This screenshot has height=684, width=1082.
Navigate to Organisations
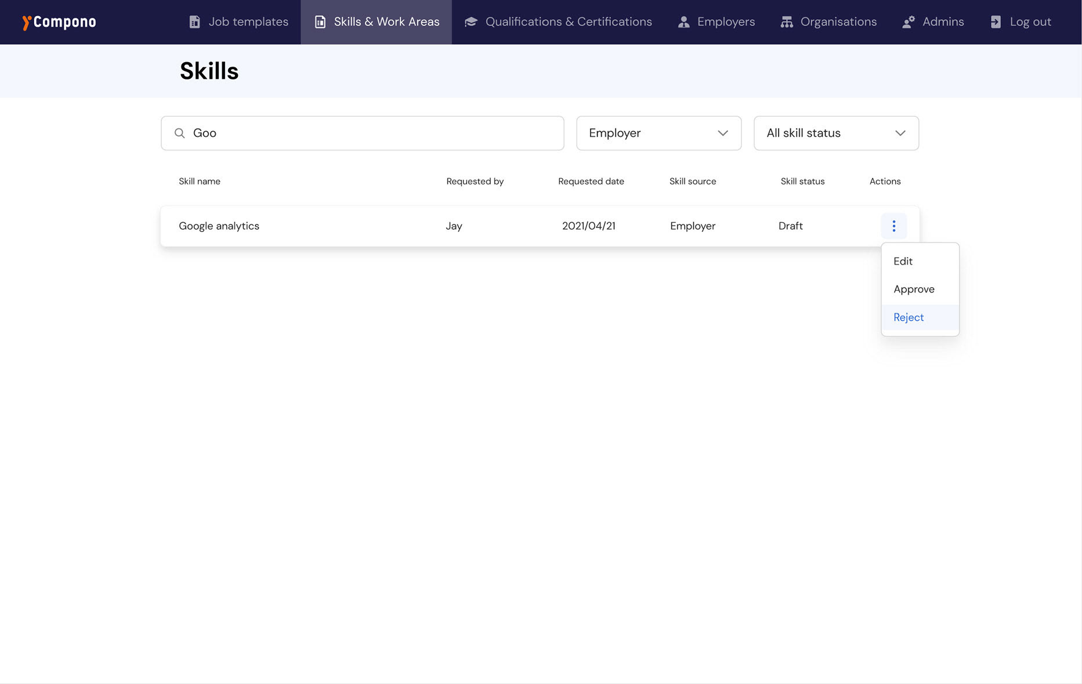(x=828, y=22)
